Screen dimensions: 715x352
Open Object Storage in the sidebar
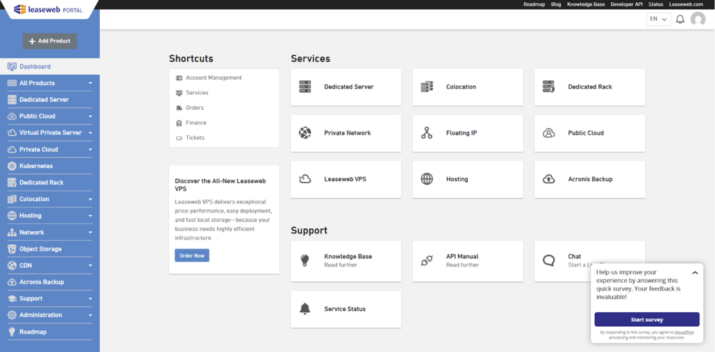coord(50,249)
